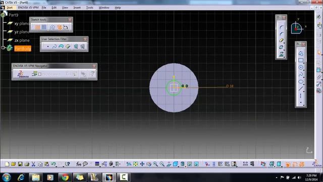
Task: Select PartBody in the specification tree
Action: tap(23, 49)
